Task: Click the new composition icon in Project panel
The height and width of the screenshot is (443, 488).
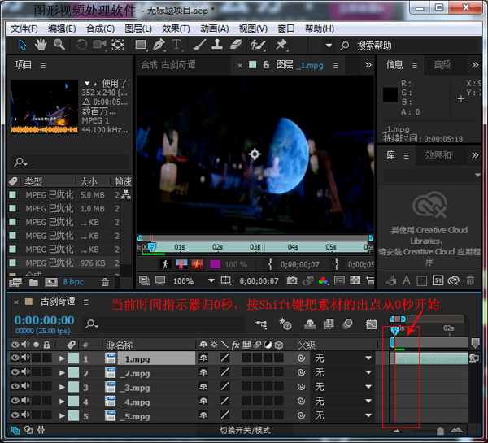Action: point(51,282)
